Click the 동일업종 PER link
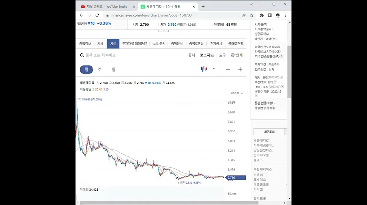Image resolution: width=367 pixels, height=205 pixels. pyautogui.click(x=264, y=103)
